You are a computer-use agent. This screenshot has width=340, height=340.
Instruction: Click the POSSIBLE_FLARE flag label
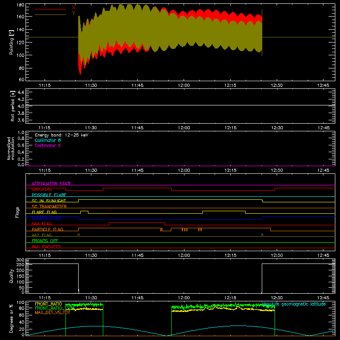tap(49, 195)
